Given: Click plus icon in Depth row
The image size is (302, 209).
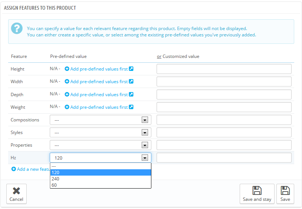Looking at the screenshot, I should [x=67, y=94].
